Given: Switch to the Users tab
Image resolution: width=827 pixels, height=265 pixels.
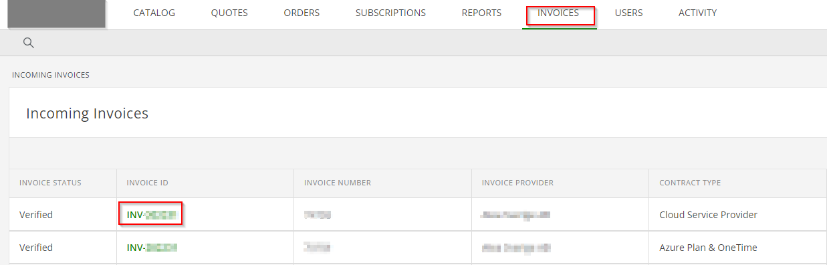Looking at the screenshot, I should point(628,13).
